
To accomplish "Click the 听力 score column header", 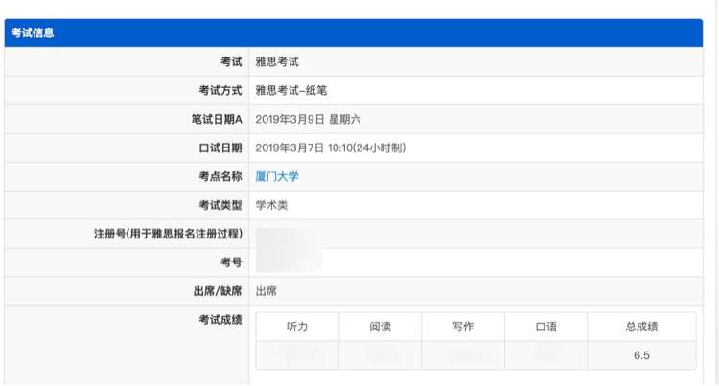I will coord(297,327).
